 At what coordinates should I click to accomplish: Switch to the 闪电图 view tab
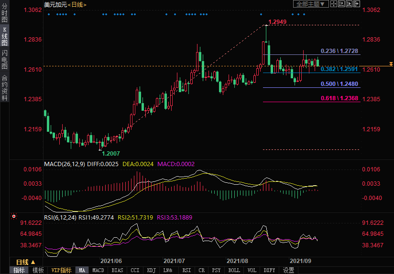[x=4, y=59]
